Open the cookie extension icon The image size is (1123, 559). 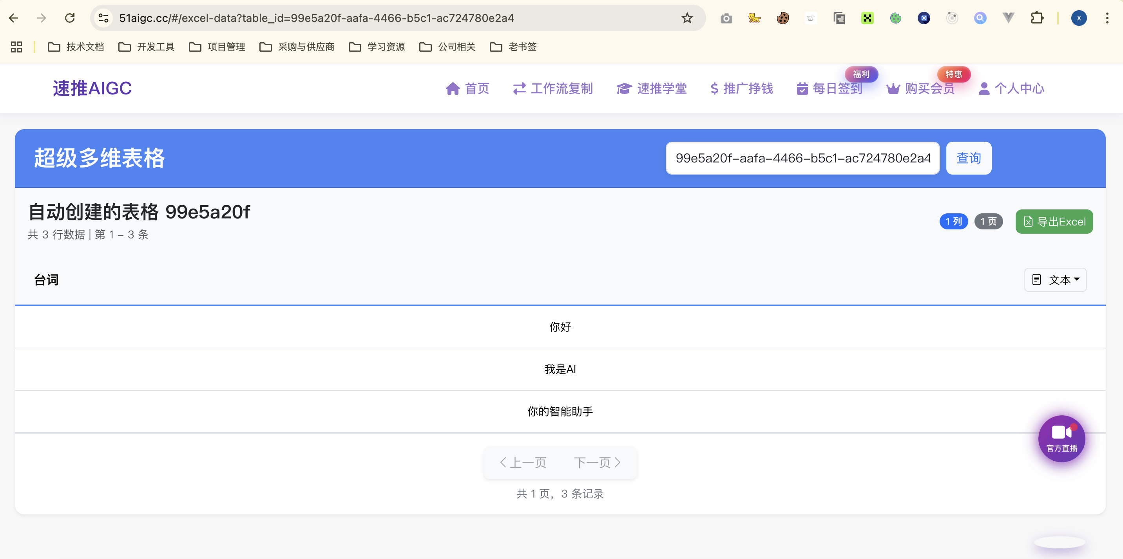782,18
